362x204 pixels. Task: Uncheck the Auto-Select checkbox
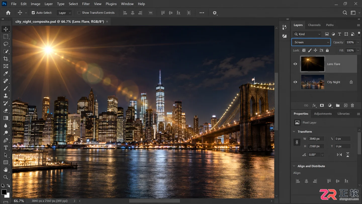click(x=33, y=13)
